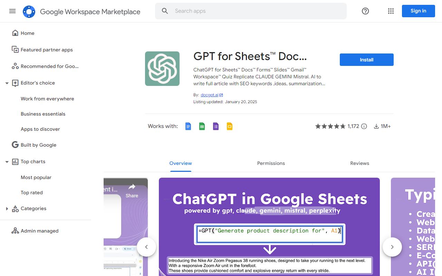Click the Built by Google G icon
Viewport: 442px width, 276px height.
(x=15, y=145)
